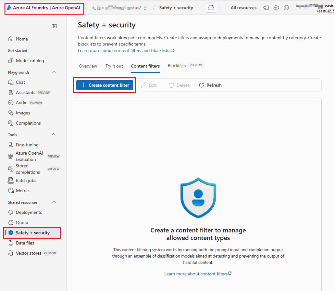334x291 pixels.
Task: Open the AI chat assistant icon in header
Action: pos(211,8)
